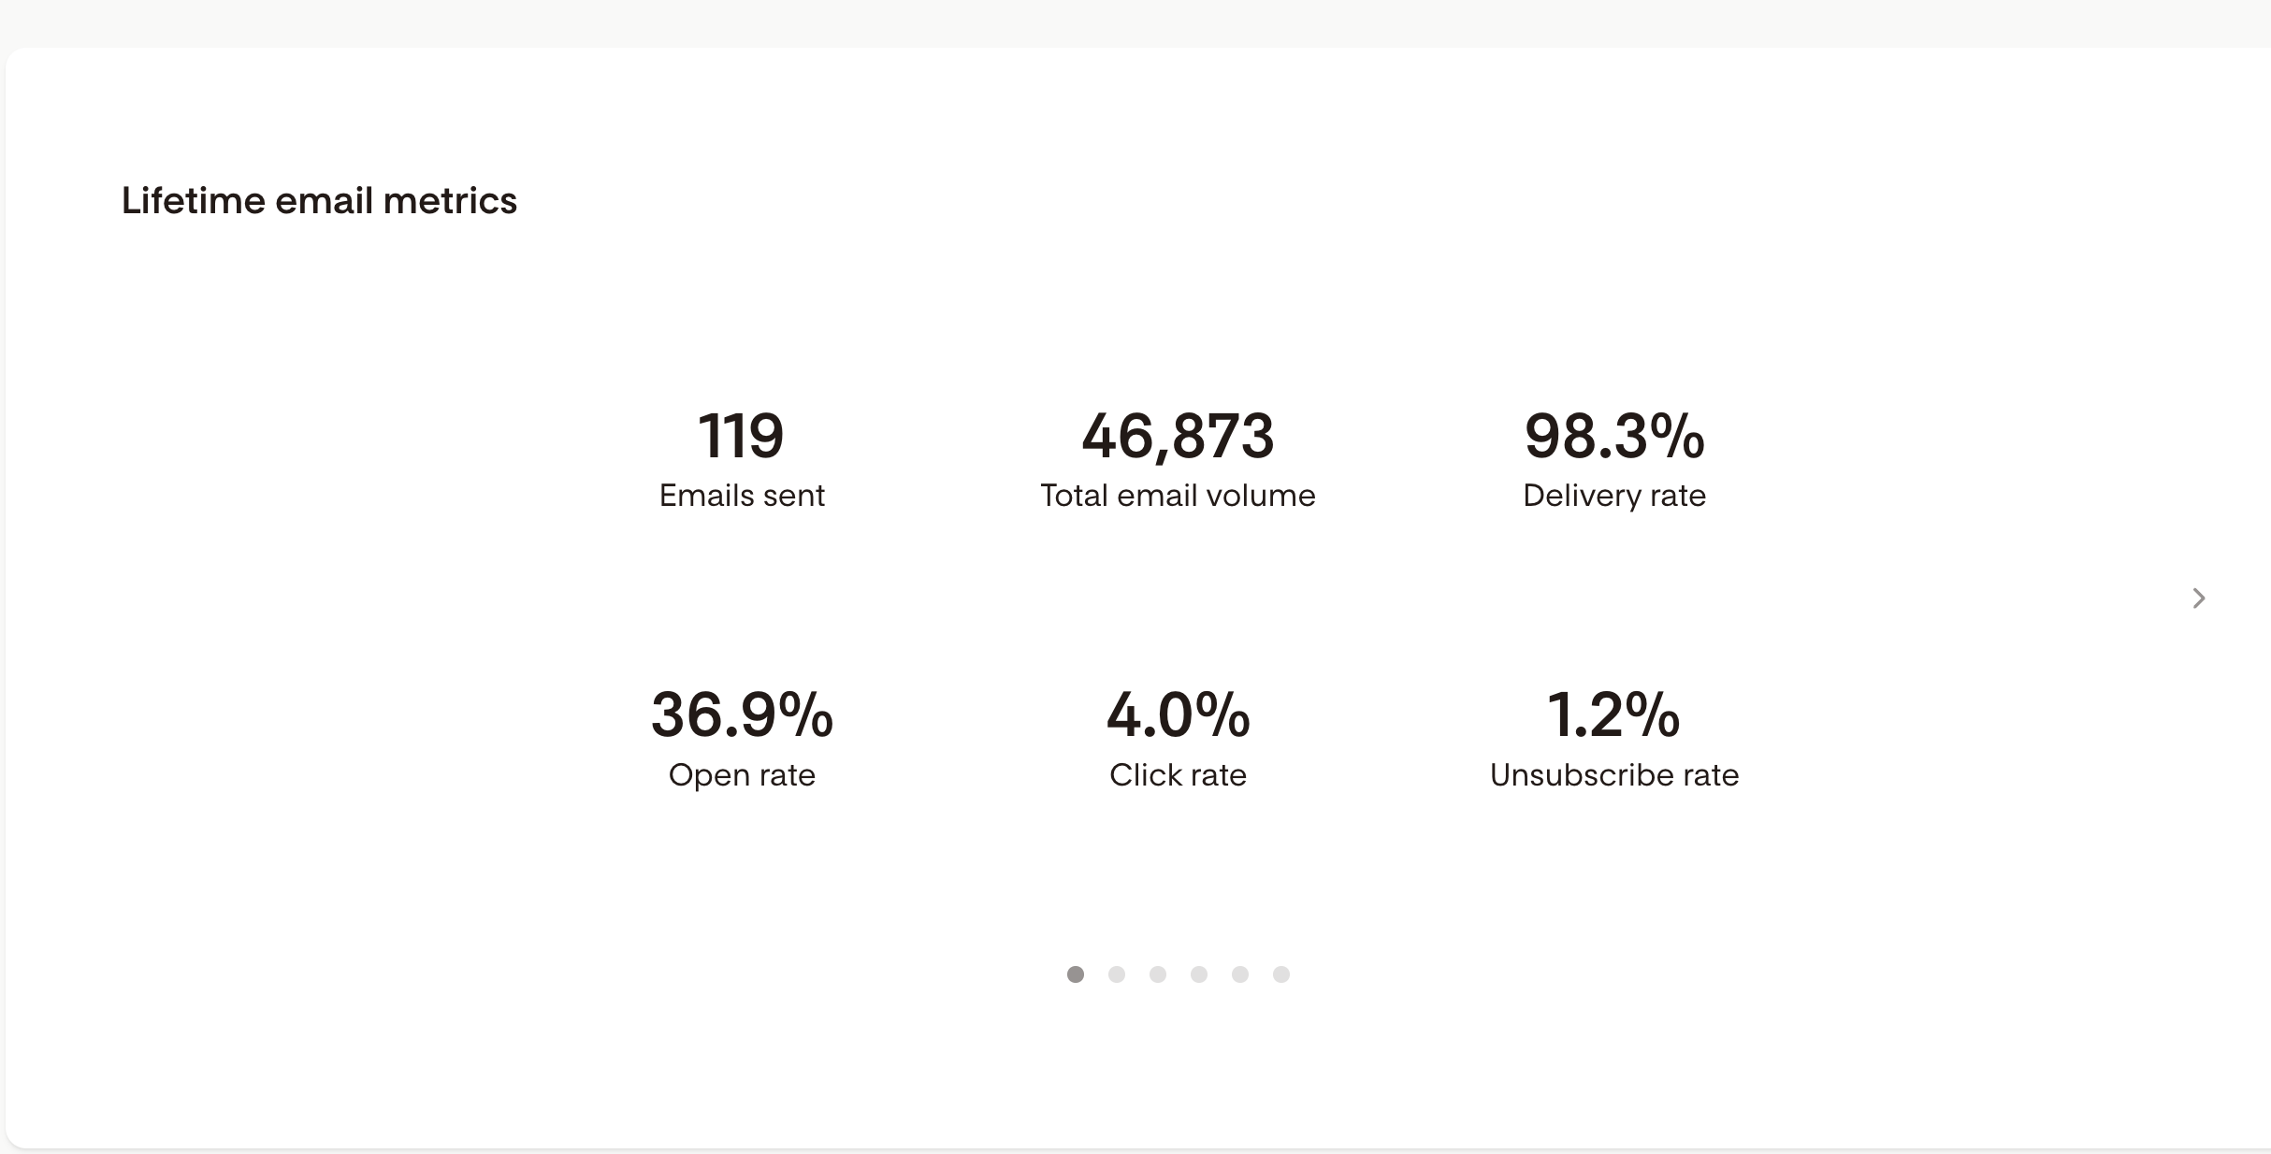Viewport: 2271px width, 1154px height.
Task: Select the Delivery rate label
Action: pyautogui.click(x=1614, y=496)
